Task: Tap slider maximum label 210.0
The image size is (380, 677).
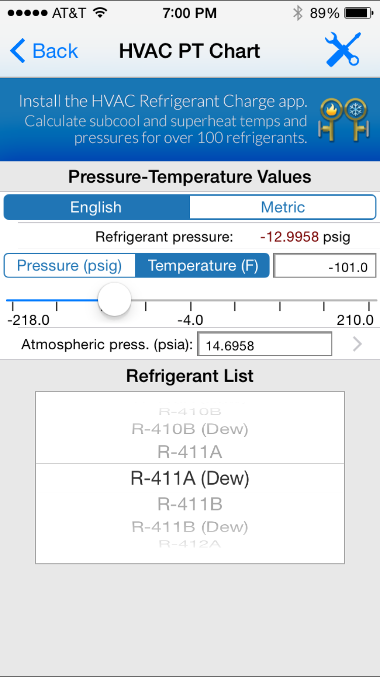Action: tap(355, 320)
